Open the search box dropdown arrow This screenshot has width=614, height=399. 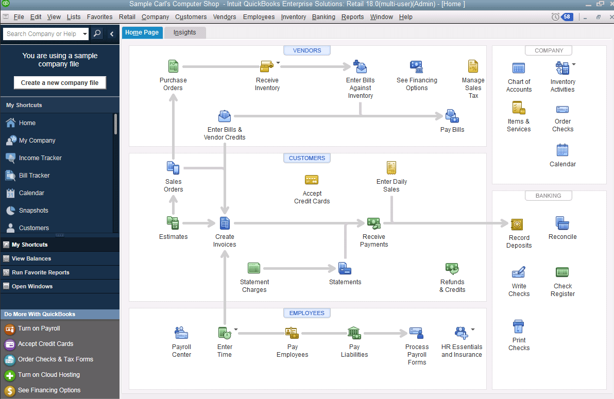pos(85,33)
